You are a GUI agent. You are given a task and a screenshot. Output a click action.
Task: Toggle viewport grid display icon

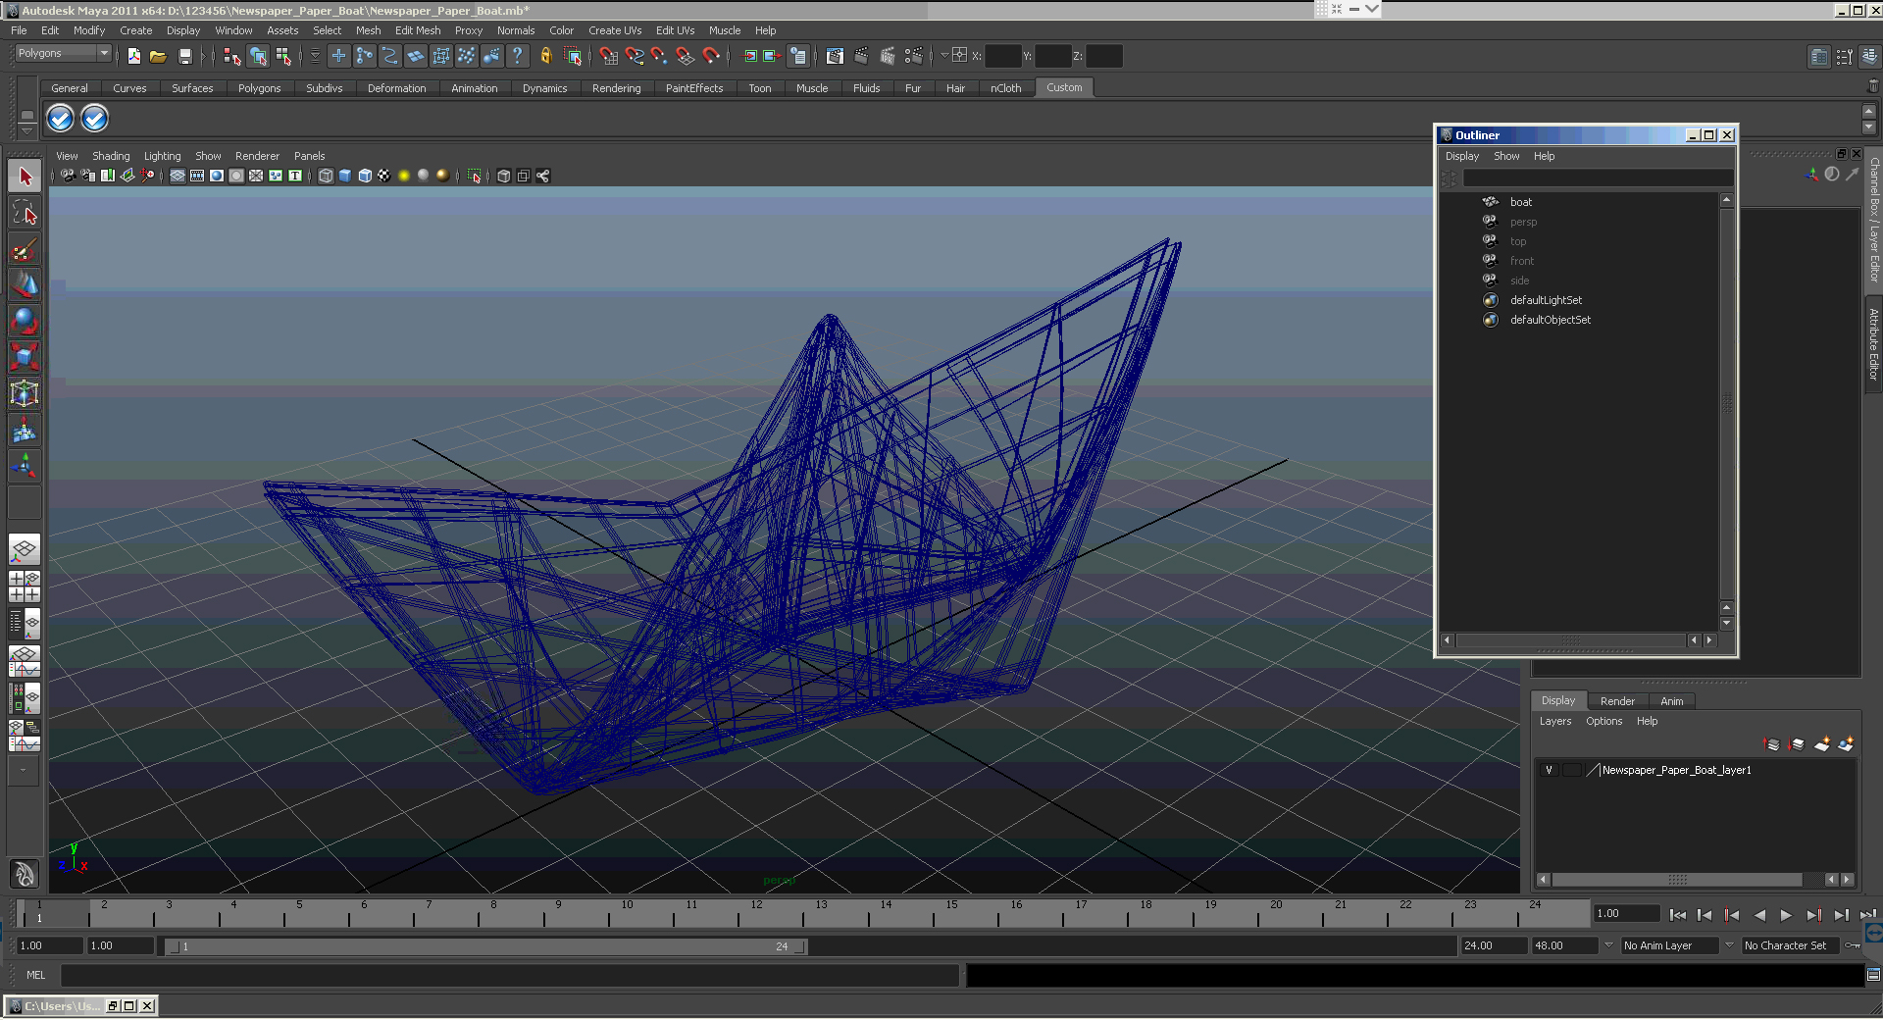tap(178, 176)
